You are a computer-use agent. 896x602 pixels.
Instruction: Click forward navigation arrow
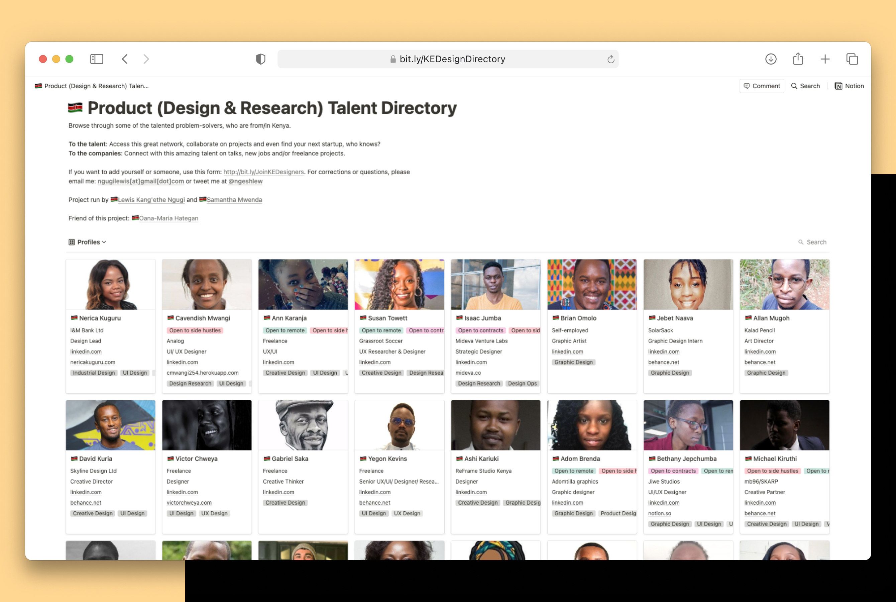coord(146,59)
